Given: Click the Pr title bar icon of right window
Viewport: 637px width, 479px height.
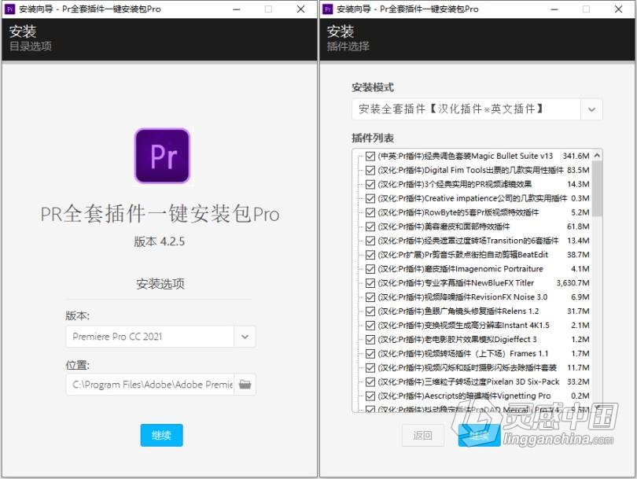Looking at the screenshot, I should pyautogui.click(x=327, y=9).
